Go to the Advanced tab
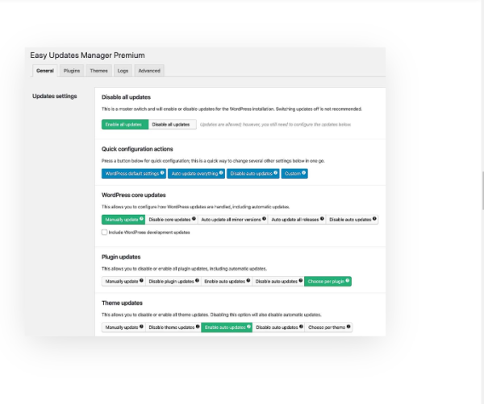 [149, 71]
